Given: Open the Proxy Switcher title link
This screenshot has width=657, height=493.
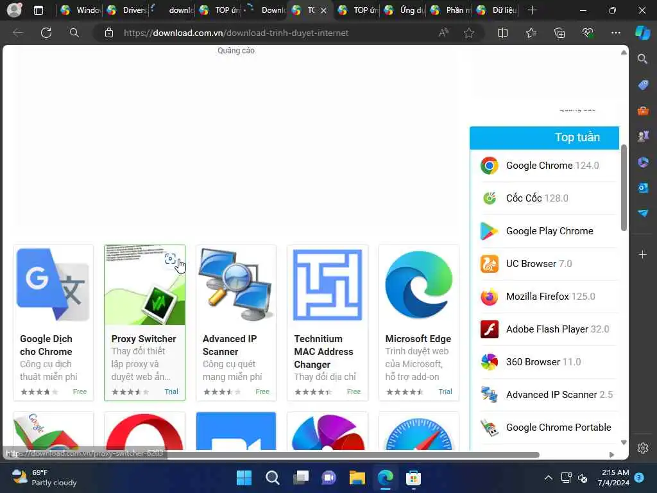Looking at the screenshot, I should click(x=144, y=339).
